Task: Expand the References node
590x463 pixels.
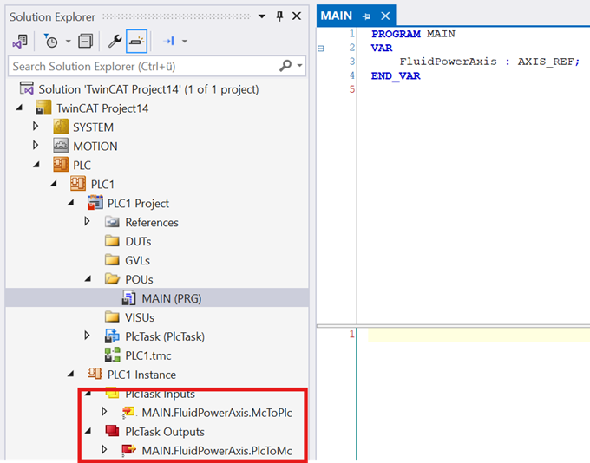Action: coord(88,221)
